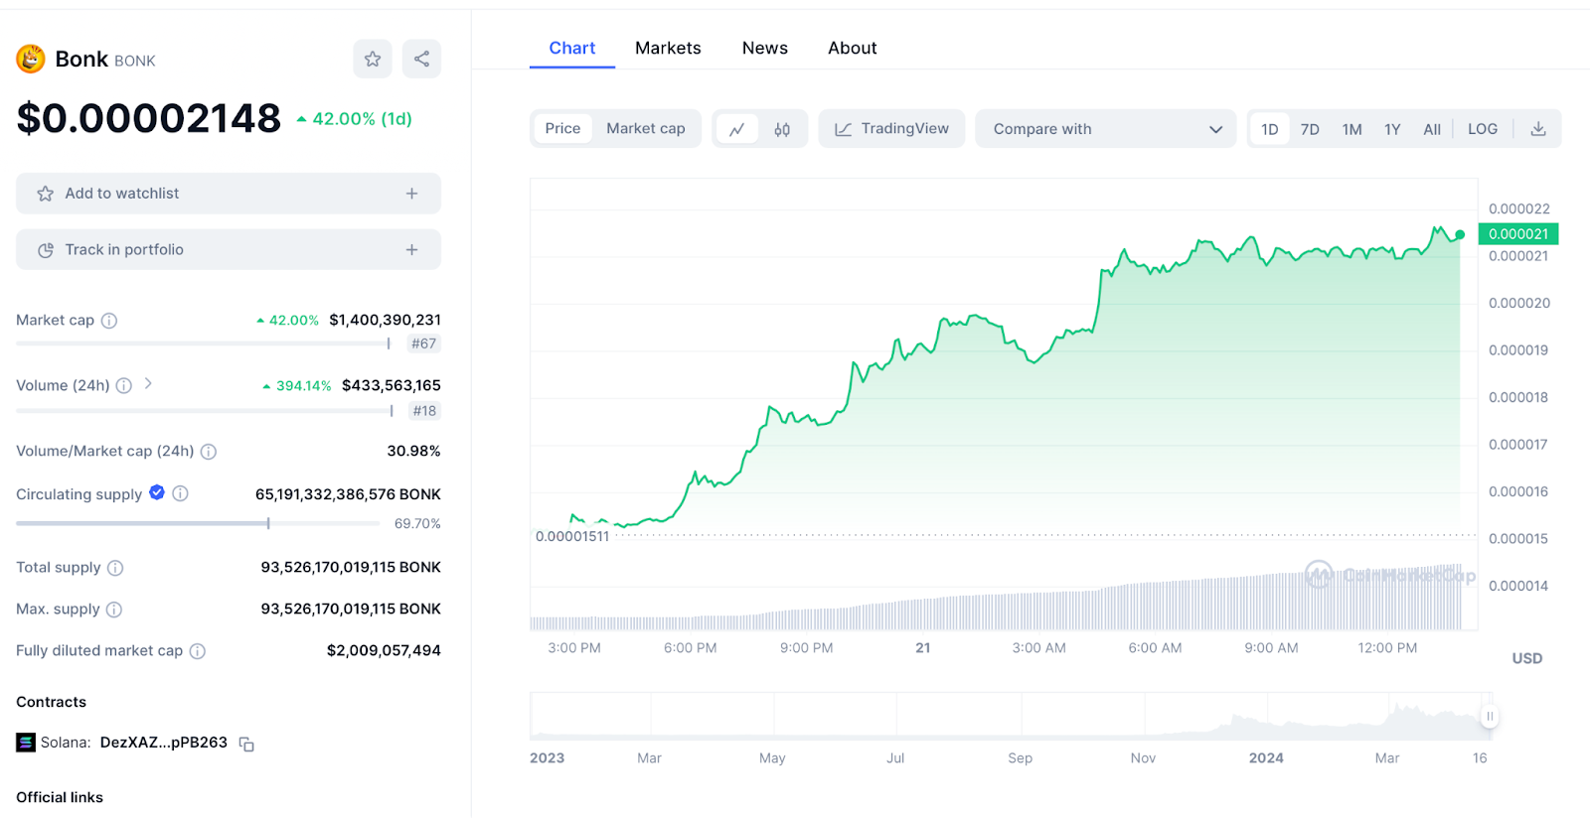Select the 1Y time range
Viewport: 1590px width, 818px height.
coord(1392,129)
